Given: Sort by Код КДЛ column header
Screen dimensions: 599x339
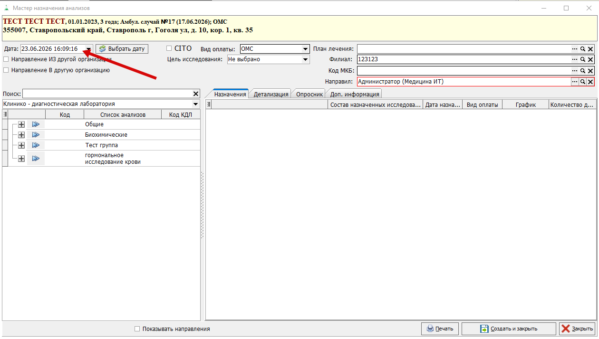Looking at the screenshot, I should [x=181, y=114].
